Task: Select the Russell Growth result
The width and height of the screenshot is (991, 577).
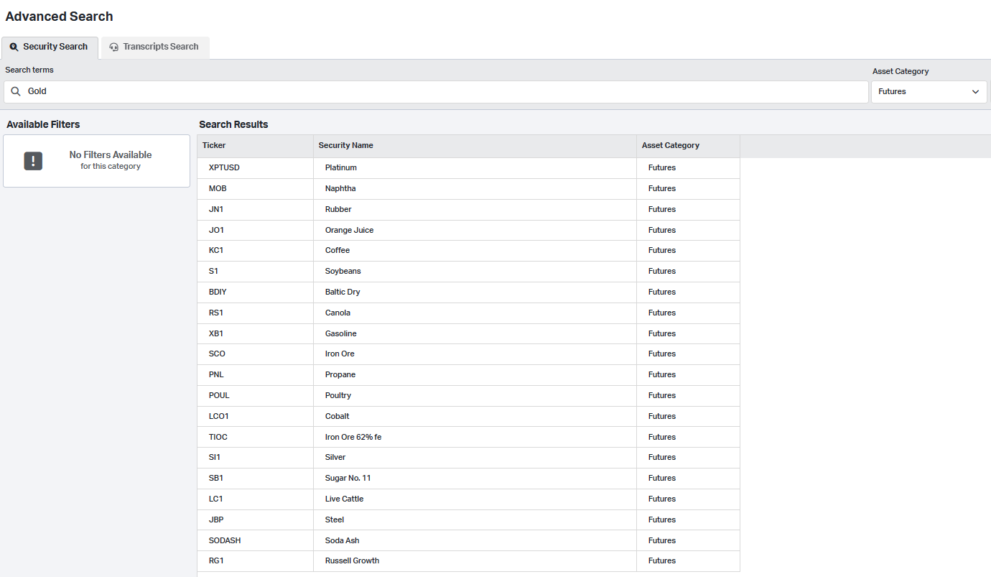Action: click(352, 560)
